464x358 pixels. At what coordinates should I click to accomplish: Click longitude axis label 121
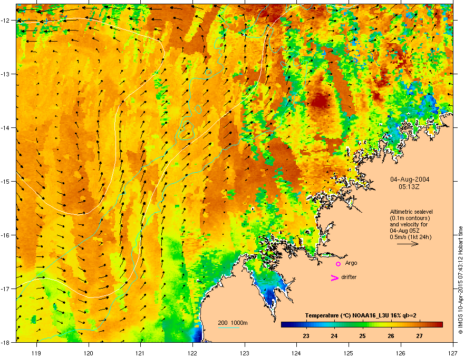[140, 353]
